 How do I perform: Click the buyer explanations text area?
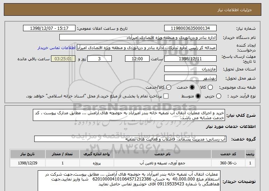[x=129, y=181]
